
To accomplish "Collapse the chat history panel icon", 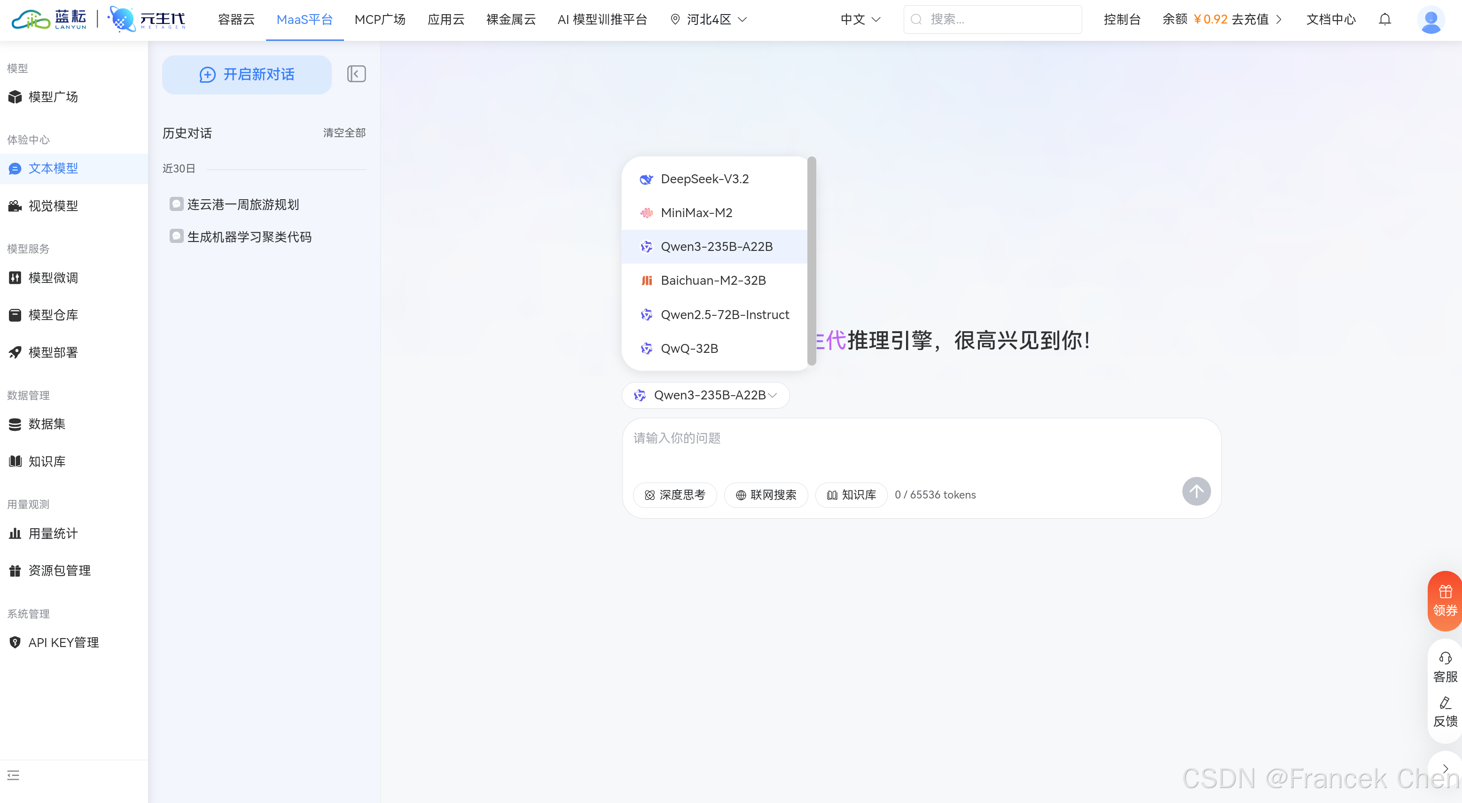I will [356, 74].
